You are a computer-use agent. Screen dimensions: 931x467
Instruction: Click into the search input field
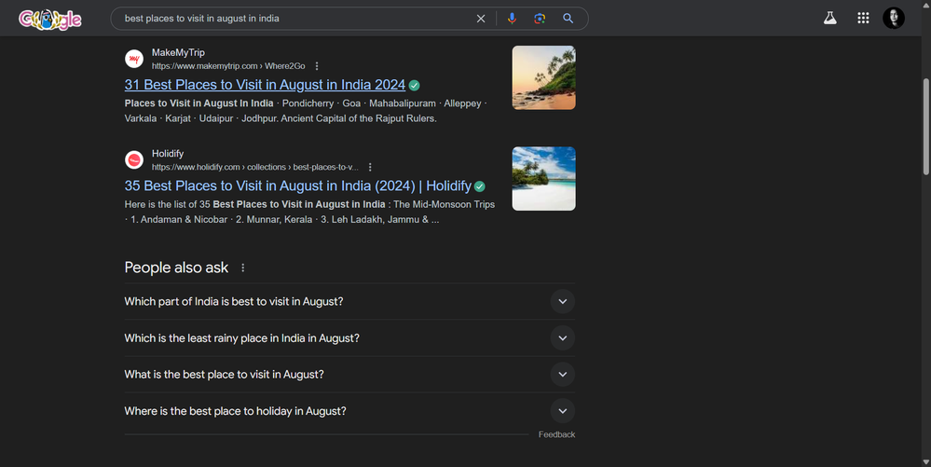coord(297,19)
